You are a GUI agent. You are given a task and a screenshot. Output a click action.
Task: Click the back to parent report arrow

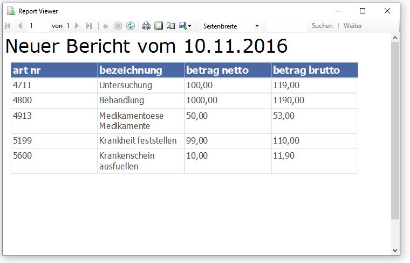105,26
